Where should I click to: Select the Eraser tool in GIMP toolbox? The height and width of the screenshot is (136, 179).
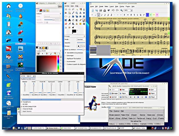click(x=66, y=24)
